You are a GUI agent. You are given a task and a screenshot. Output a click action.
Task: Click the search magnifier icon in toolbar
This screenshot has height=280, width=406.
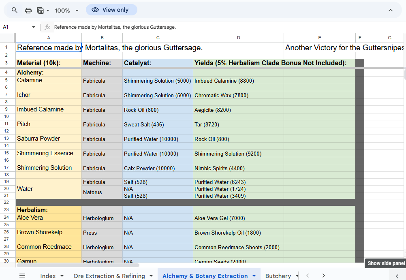click(x=15, y=10)
